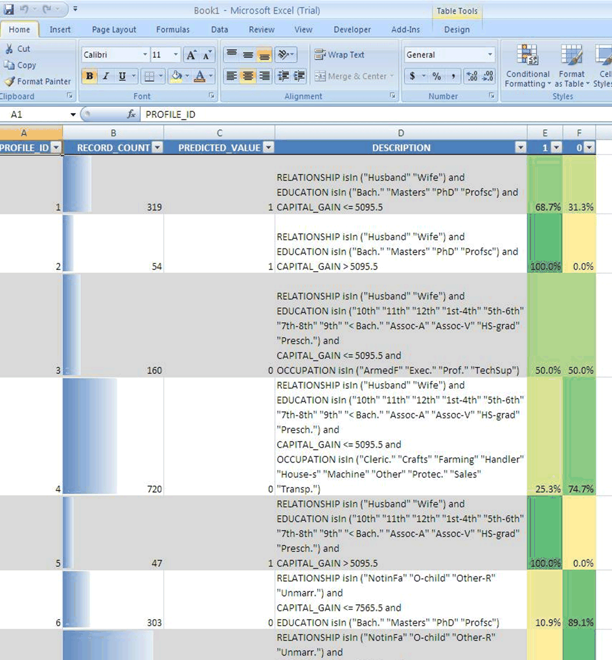Screen dimensions: 612x660
Task: Select the Align Text Left icon
Action: point(231,76)
